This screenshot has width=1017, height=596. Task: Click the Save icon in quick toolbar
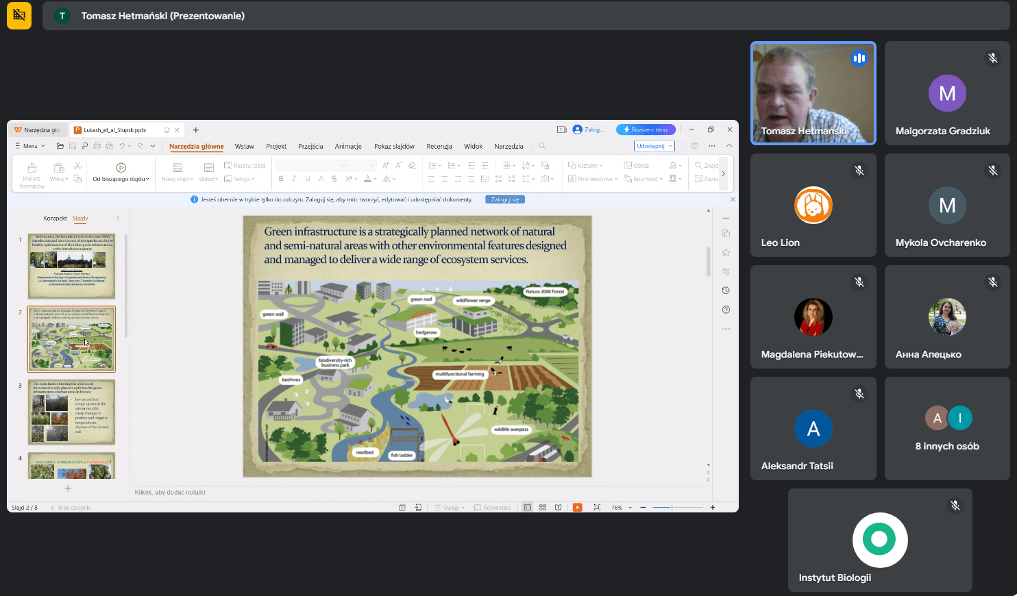coord(73,146)
